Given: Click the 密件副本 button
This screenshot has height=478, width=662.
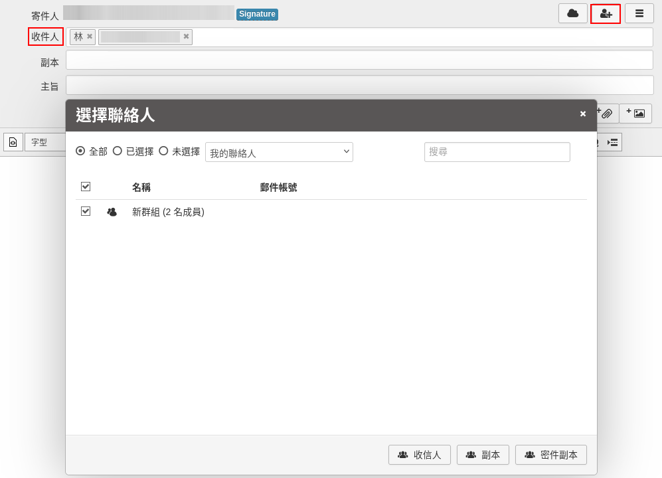Looking at the screenshot, I should [x=550, y=455].
